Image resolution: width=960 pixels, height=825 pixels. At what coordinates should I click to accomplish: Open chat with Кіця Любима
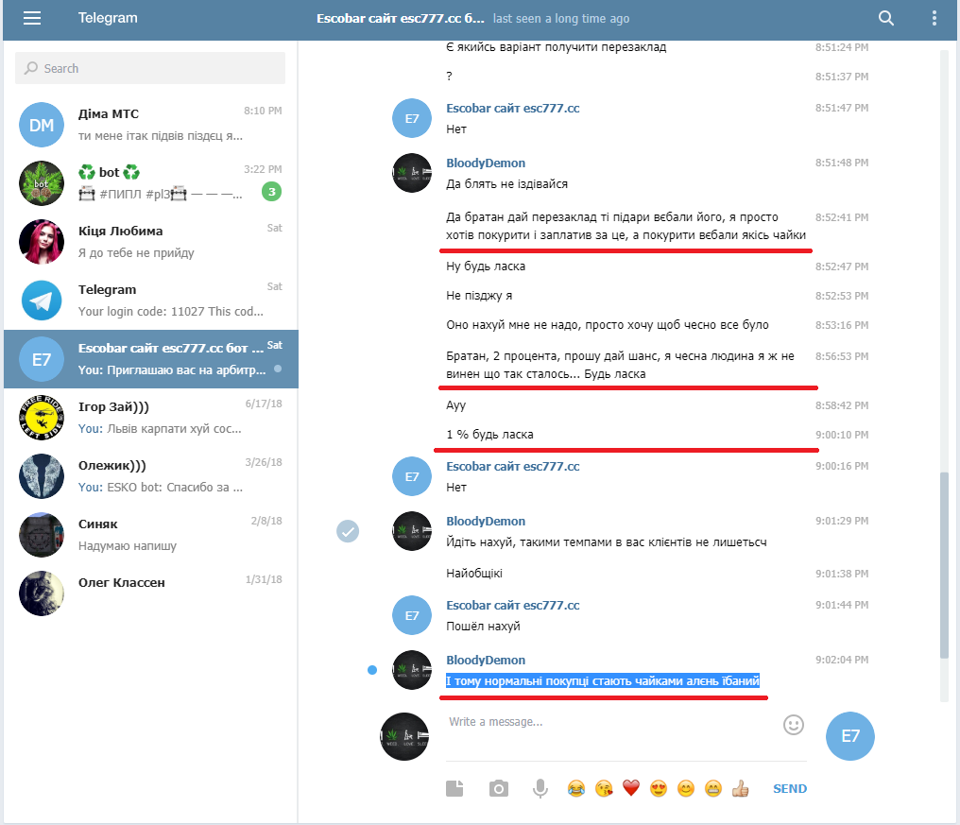point(151,241)
